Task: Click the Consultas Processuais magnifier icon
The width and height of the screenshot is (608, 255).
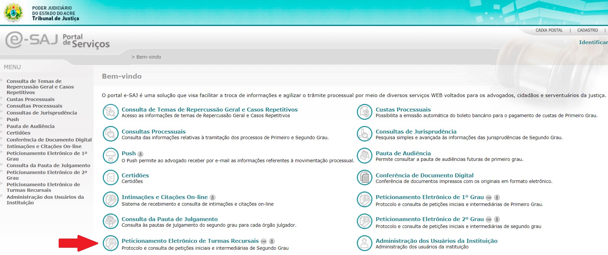Action: pyautogui.click(x=110, y=134)
